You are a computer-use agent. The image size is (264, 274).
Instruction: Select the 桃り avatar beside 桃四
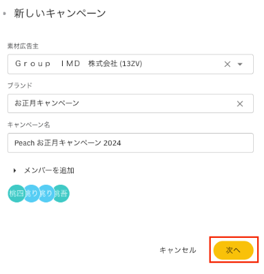31,194
